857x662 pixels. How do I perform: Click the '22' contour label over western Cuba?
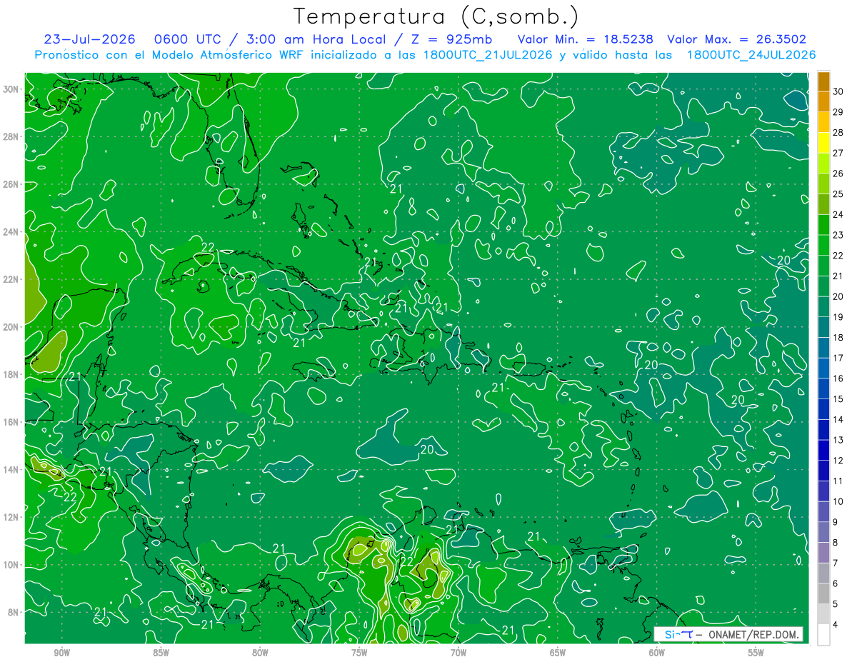pos(208,248)
